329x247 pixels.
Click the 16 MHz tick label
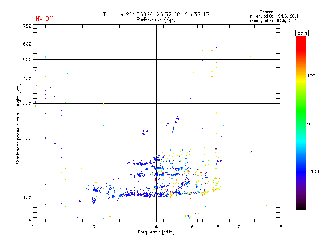[x=280, y=227]
